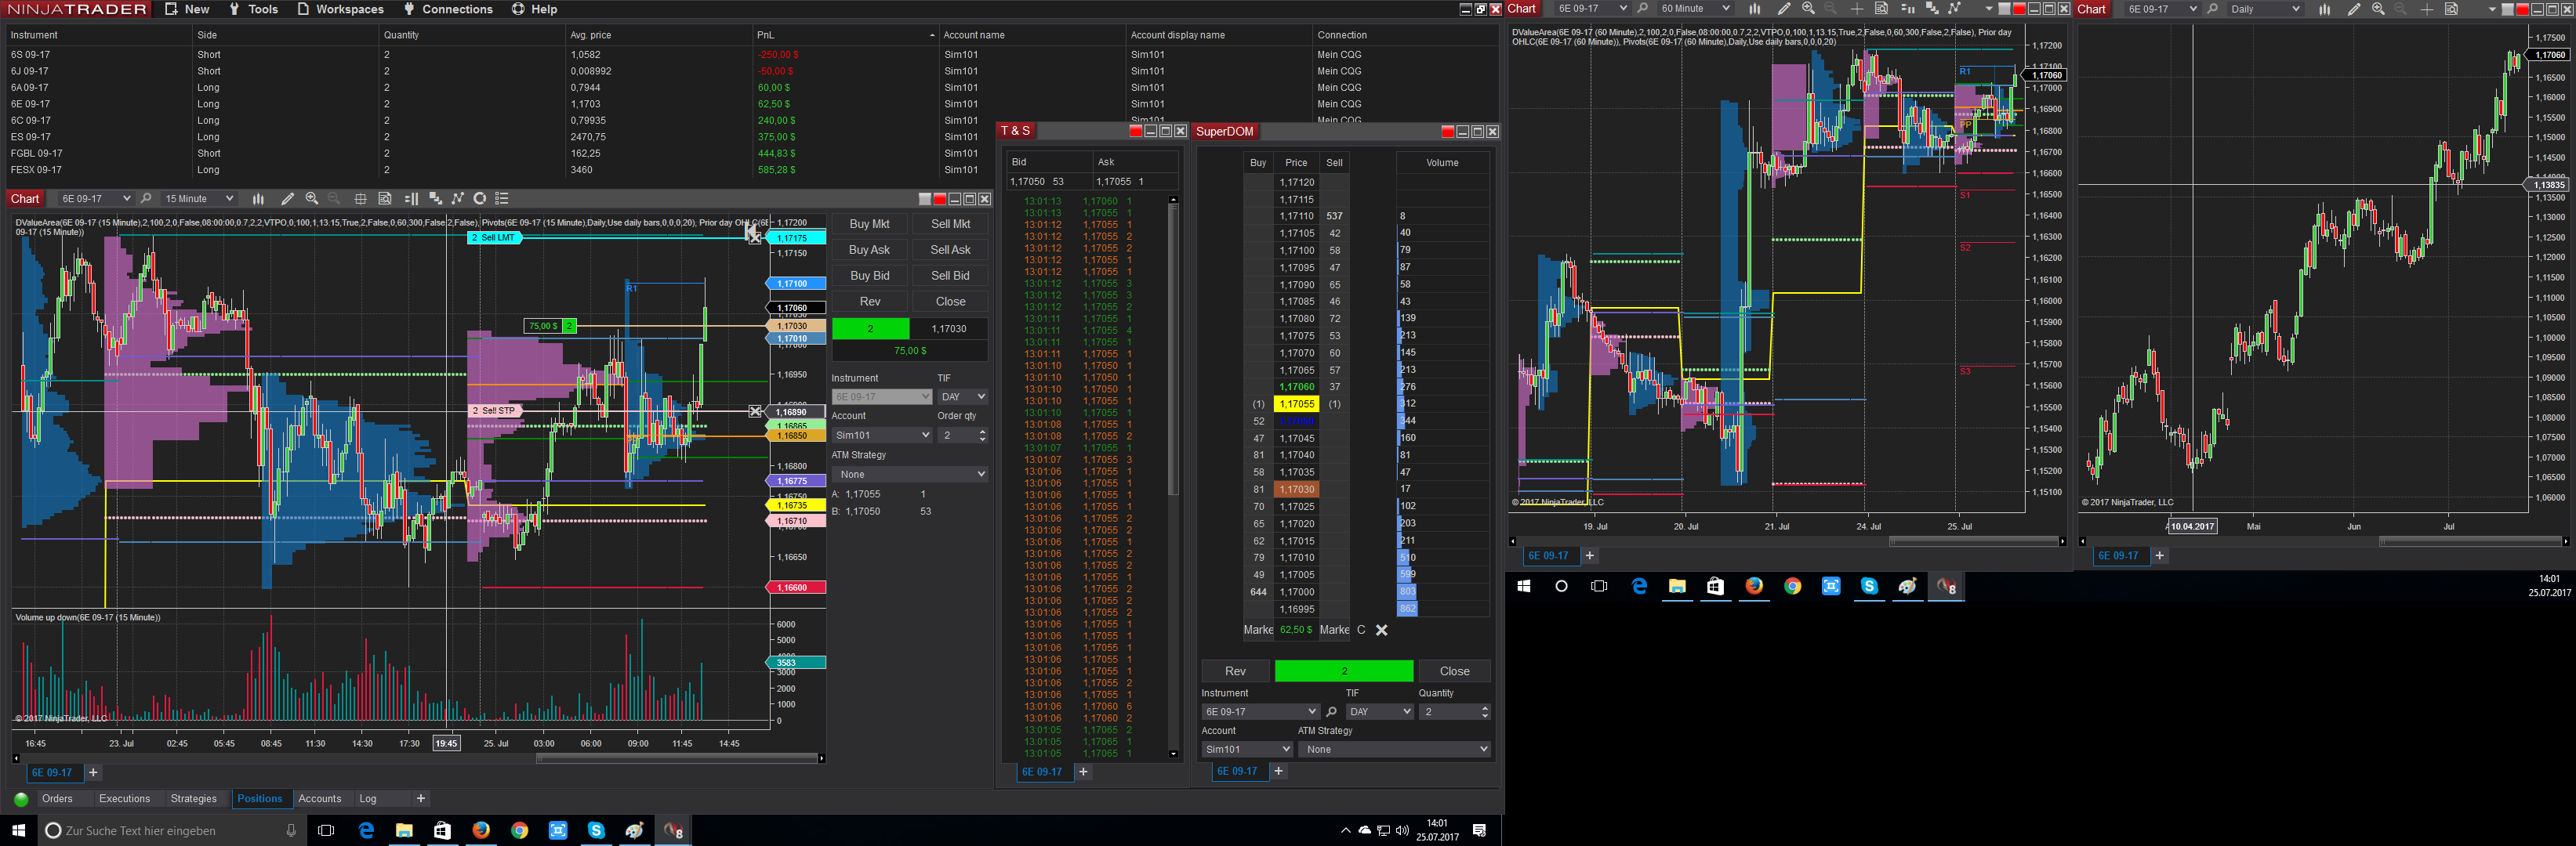Image resolution: width=2576 pixels, height=846 pixels.
Task: Click Sell Mkt in Chart Trader
Action: tap(950, 224)
